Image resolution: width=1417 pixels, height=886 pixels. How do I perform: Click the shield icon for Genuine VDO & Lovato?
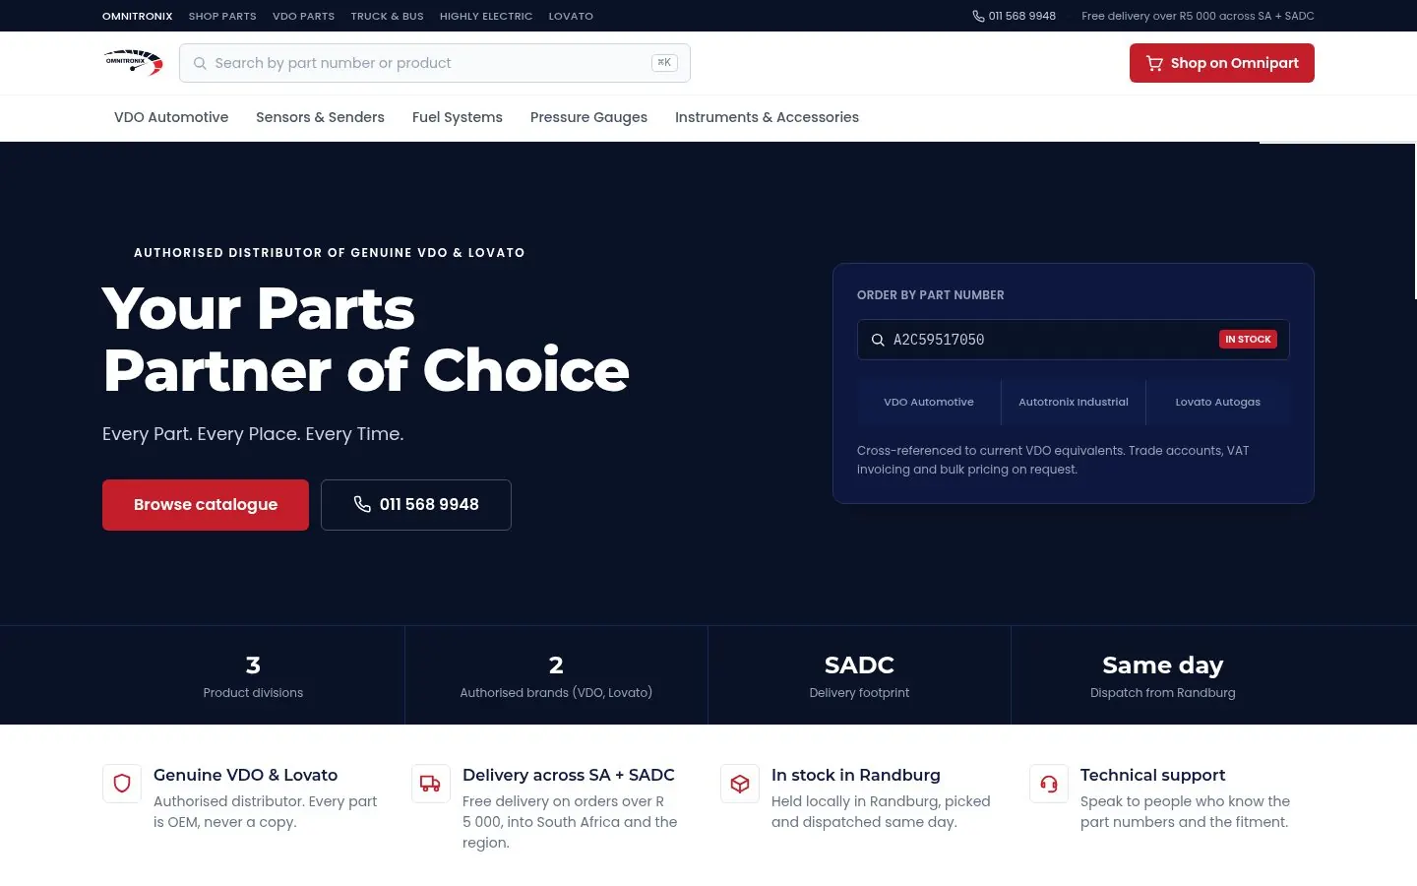tap(122, 784)
